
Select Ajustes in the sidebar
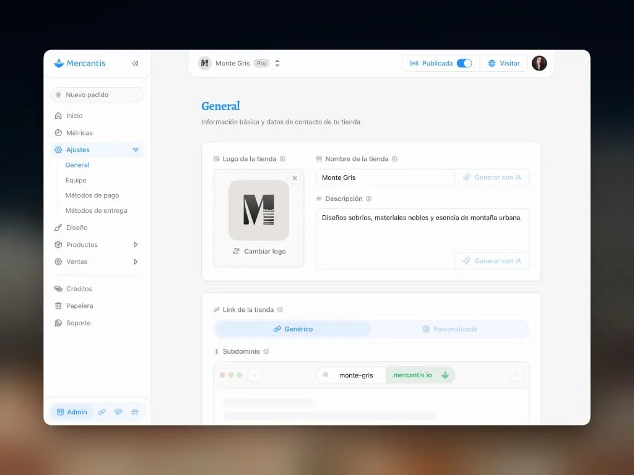97,150
